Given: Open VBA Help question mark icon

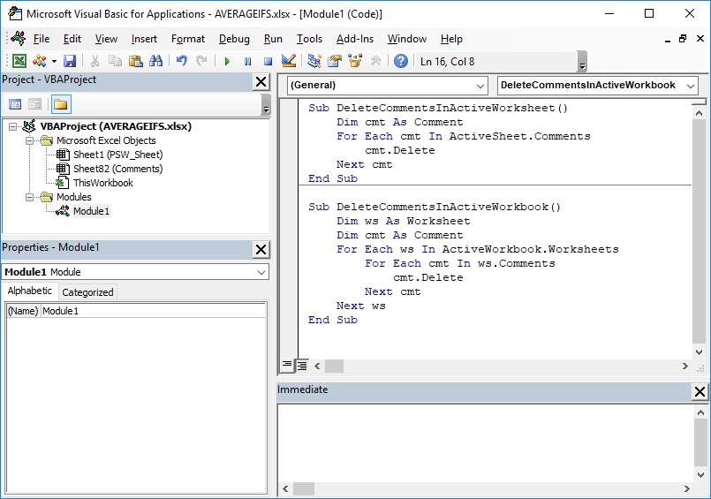Looking at the screenshot, I should (401, 61).
